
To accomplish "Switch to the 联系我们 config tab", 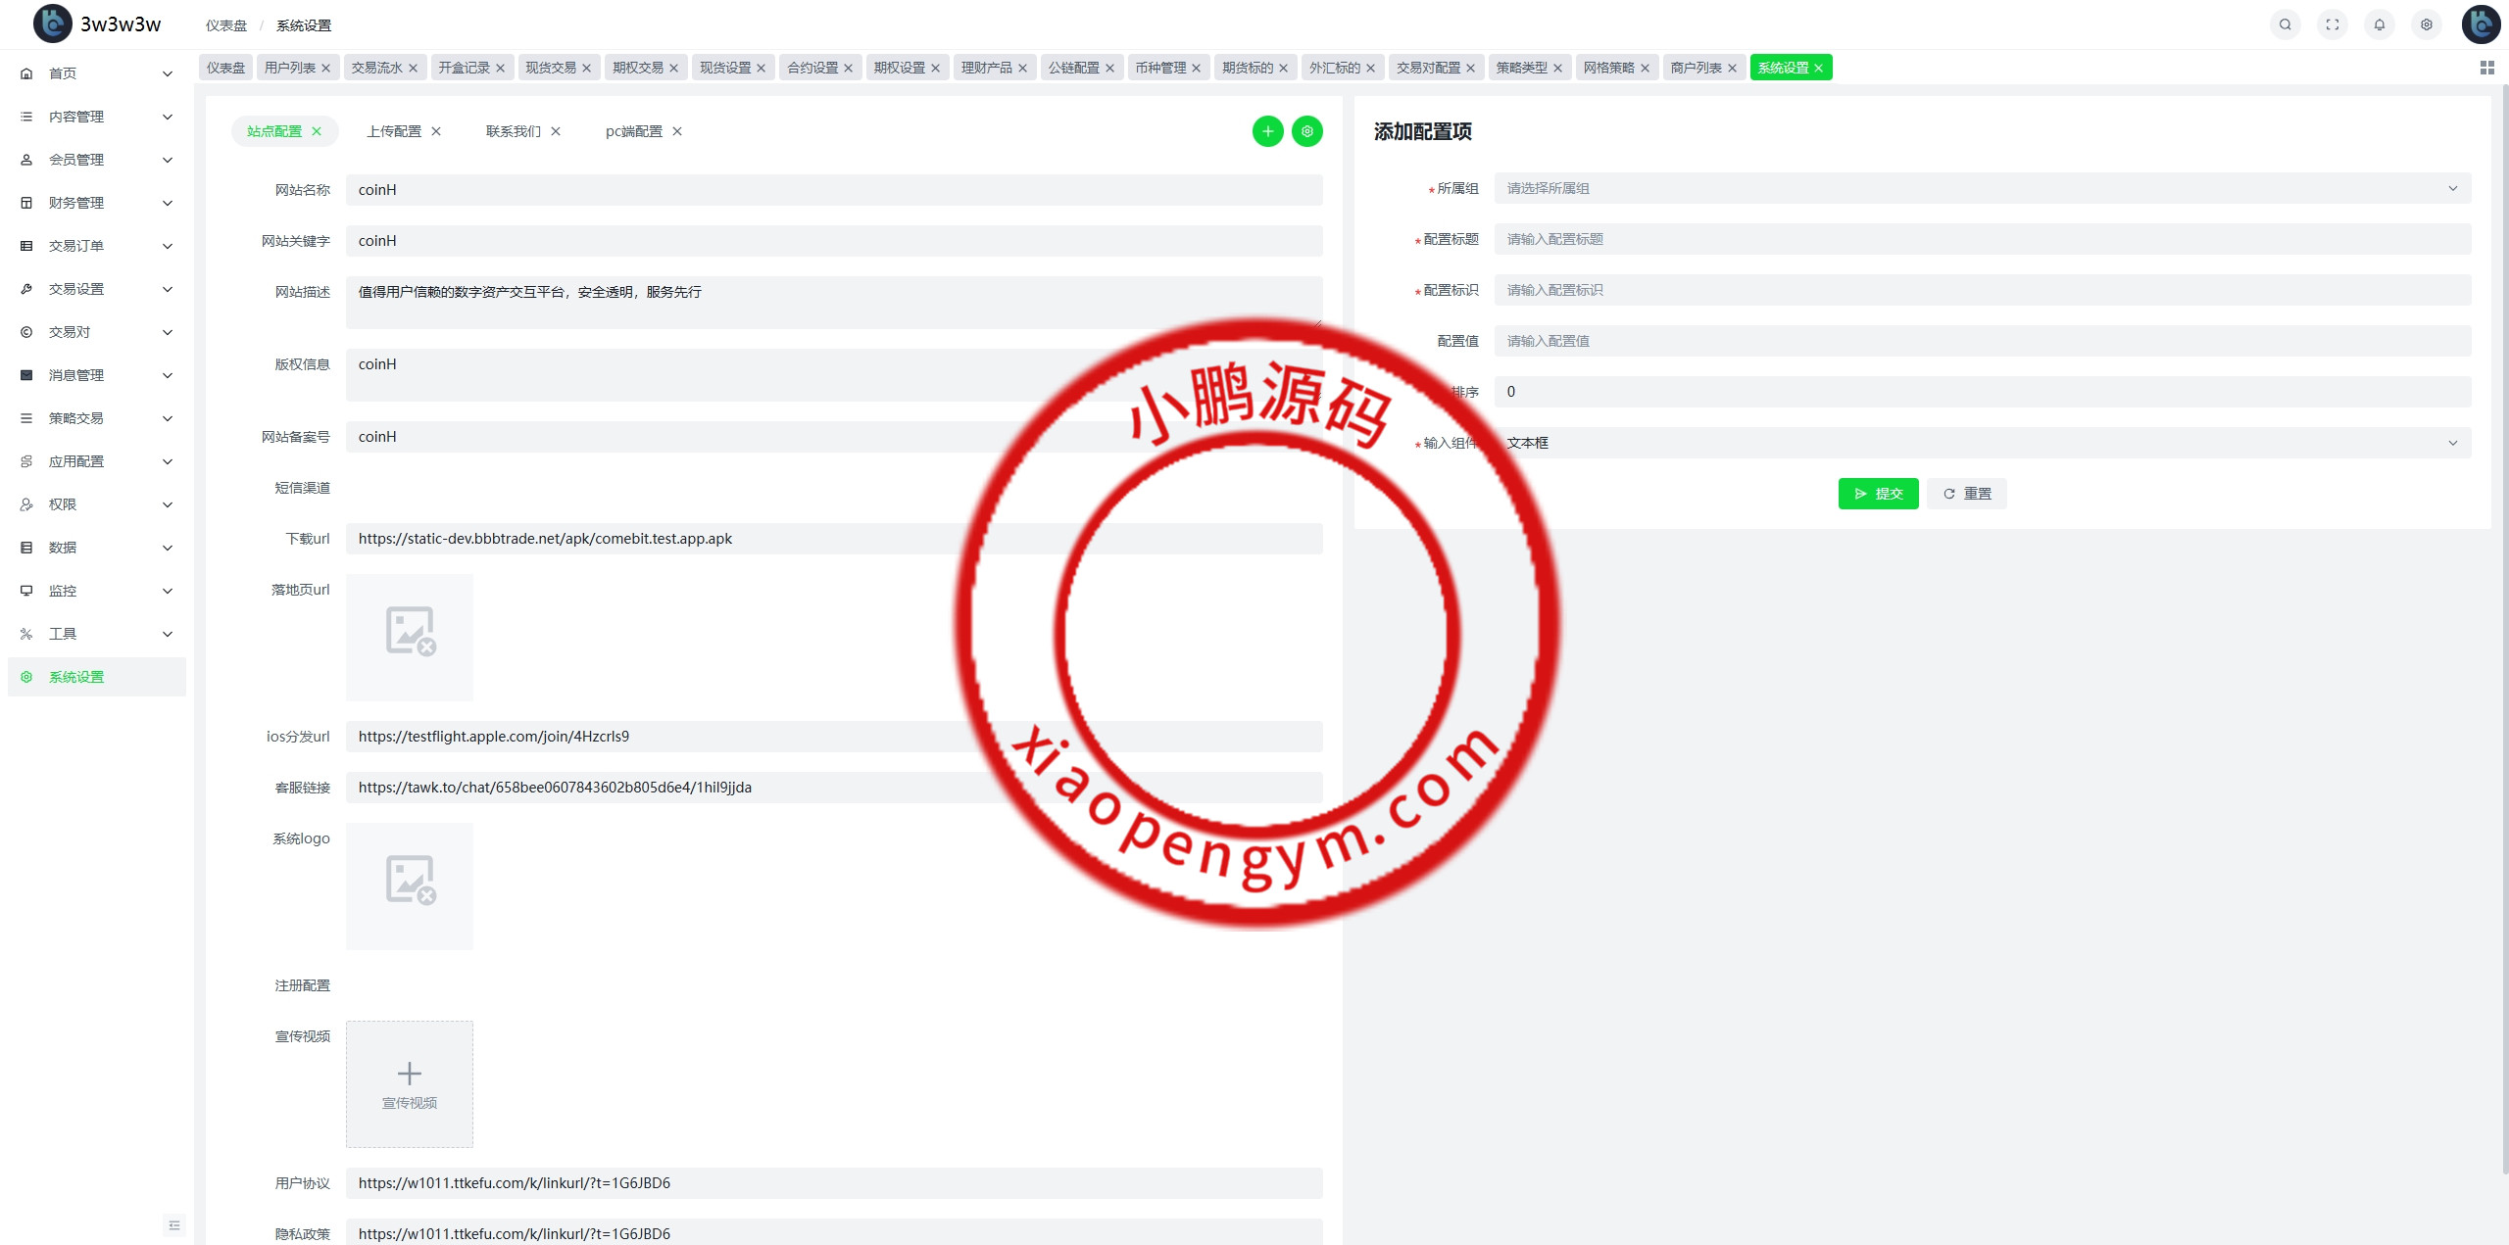I will 513,131.
